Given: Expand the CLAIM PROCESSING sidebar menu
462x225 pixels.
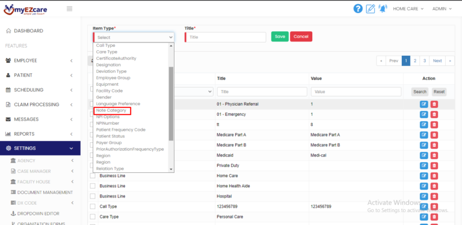Looking at the screenshot, I should [x=40, y=104].
